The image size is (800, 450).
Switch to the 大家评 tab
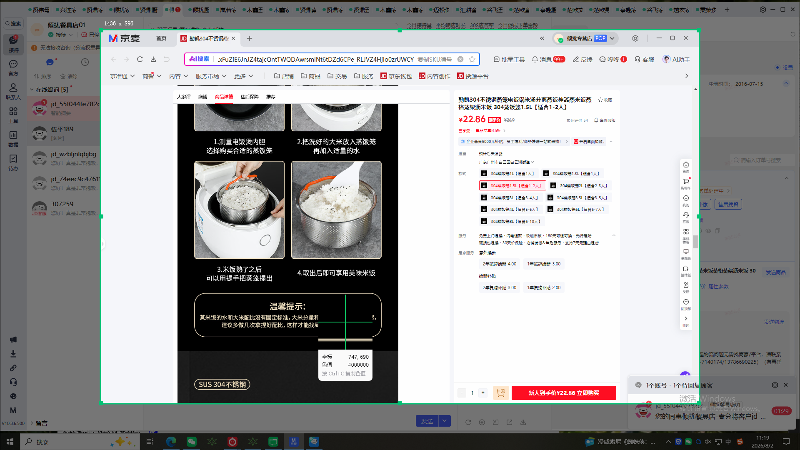183,97
